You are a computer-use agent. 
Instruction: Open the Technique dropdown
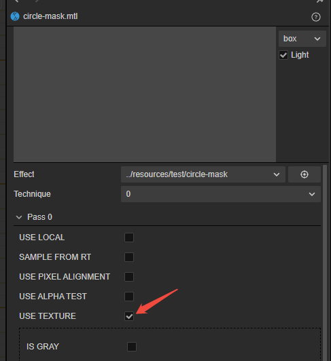pyautogui.click(x=221, y=194)
